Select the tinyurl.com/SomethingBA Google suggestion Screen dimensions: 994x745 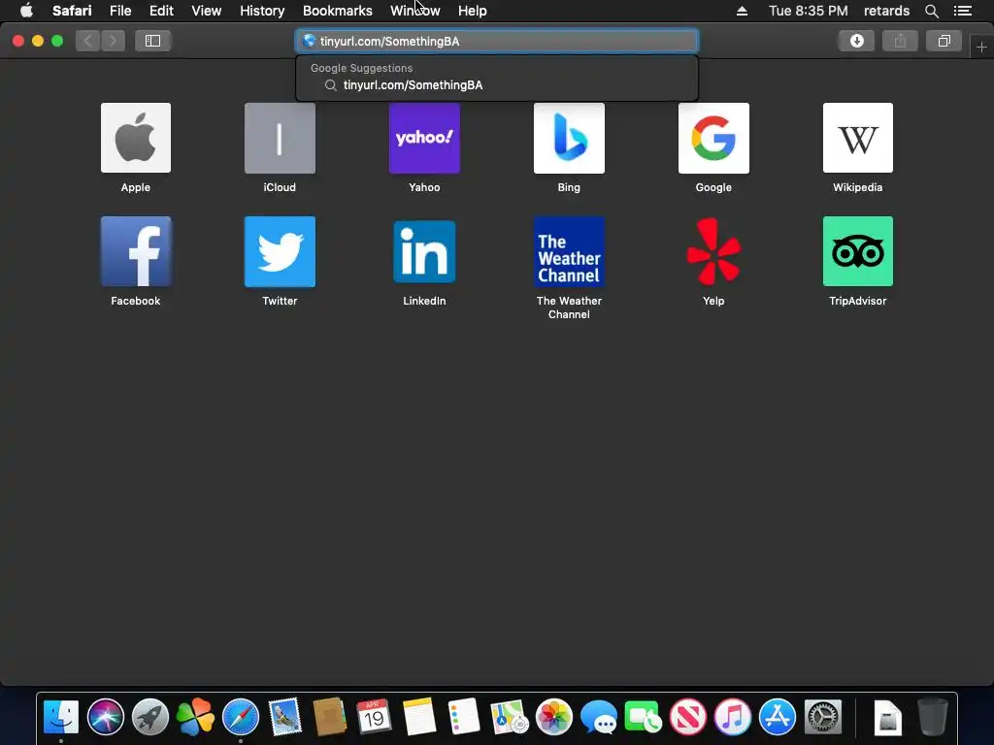pos(496,85)
